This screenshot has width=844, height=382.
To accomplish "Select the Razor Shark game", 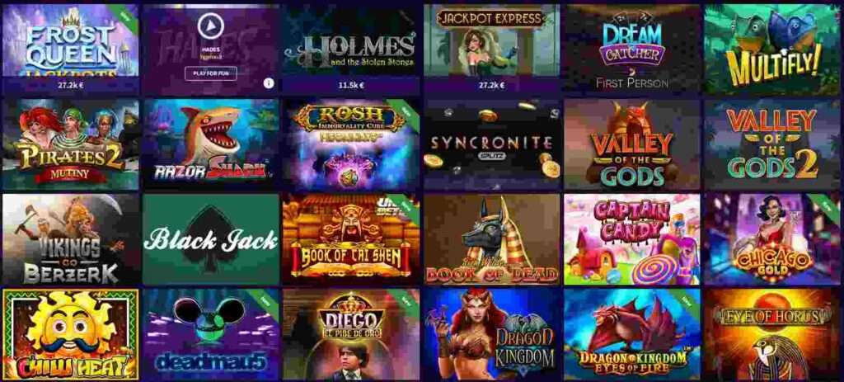I will click(210, 144).
